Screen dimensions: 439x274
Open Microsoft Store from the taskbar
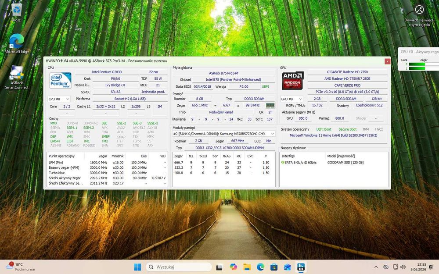(274, 267)
